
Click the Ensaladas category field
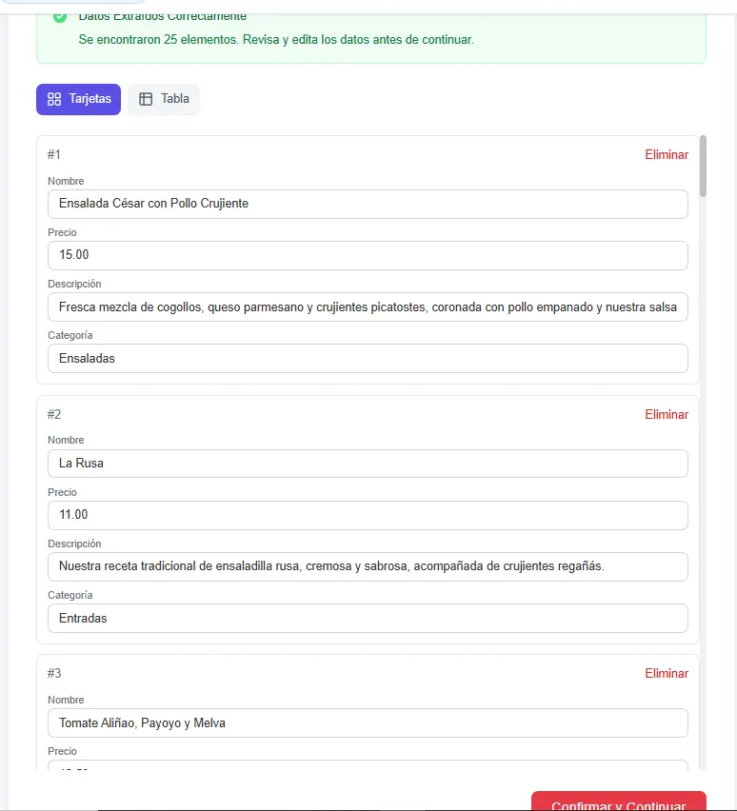368,358
